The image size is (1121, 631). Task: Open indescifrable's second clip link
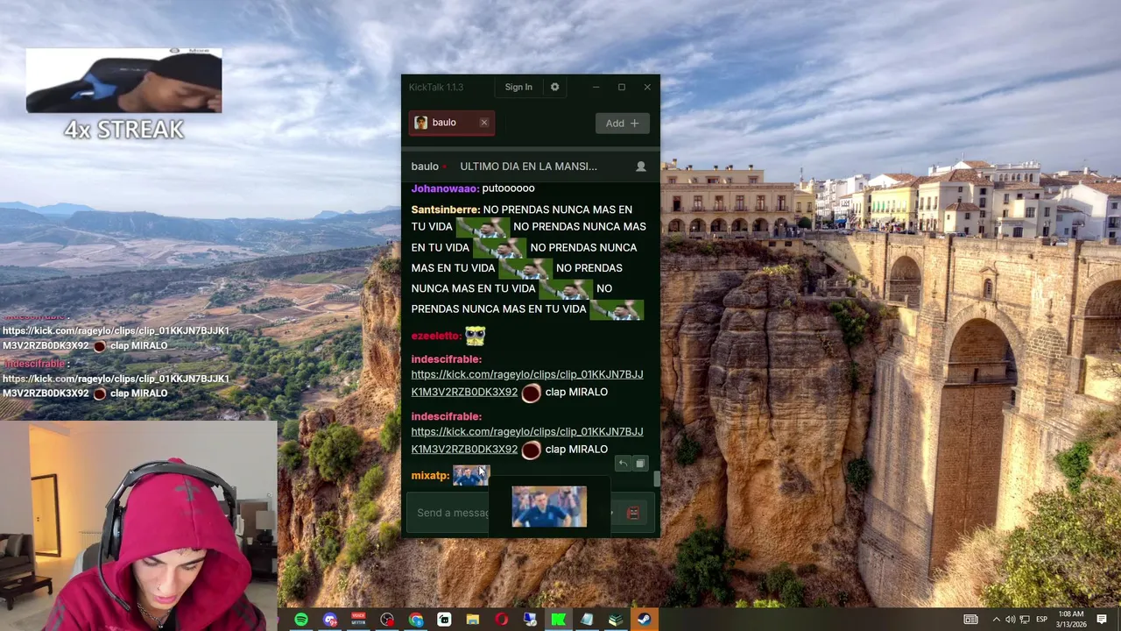(x=527, y=440)
